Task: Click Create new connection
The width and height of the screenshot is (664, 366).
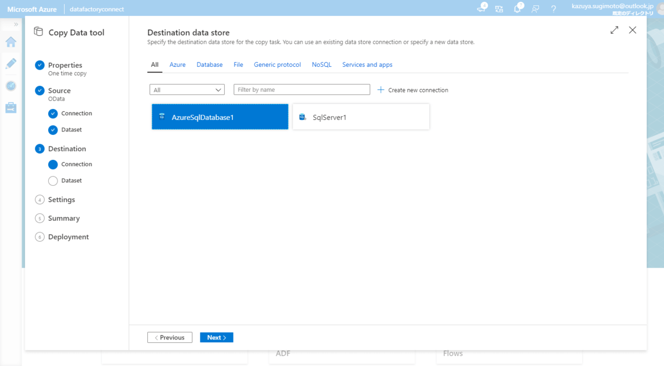Action: pos(413,90)
